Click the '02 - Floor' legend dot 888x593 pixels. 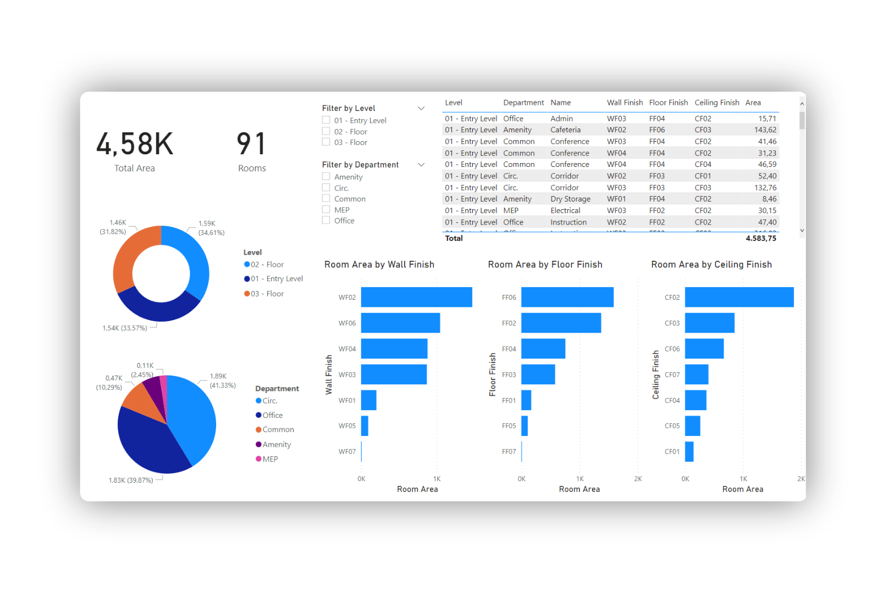point(247,265)
